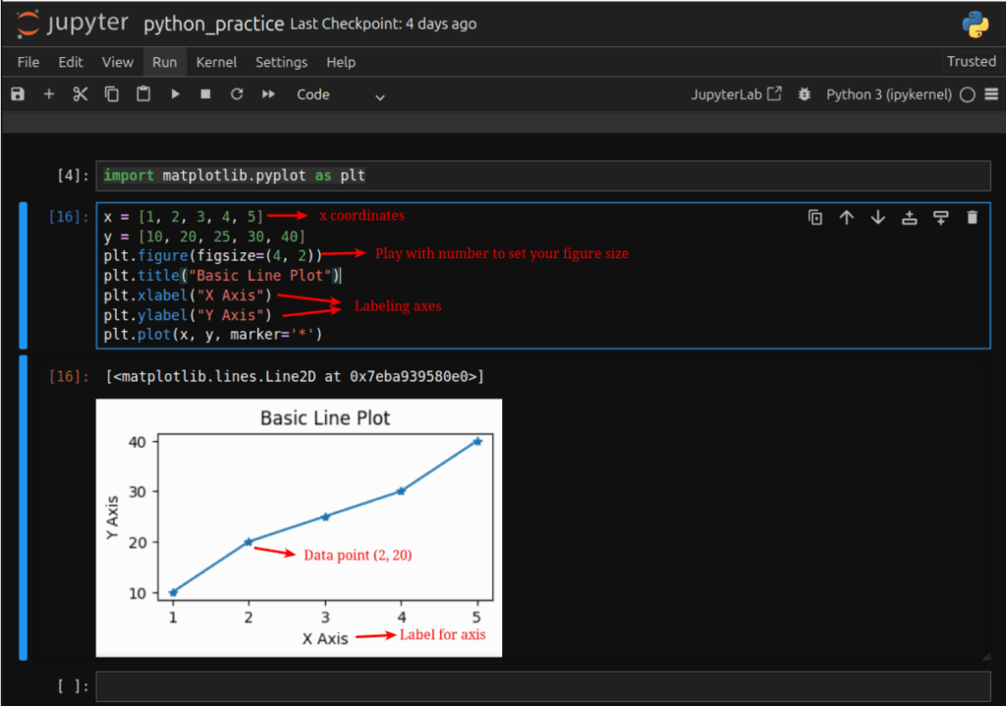This screenshot has width=1006, height=706.
Task: Save the notebook with the floppy disk icon
Action: (17, 94)
